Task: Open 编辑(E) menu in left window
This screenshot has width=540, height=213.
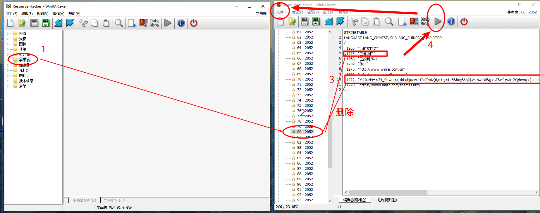Action: coord(27,14)
